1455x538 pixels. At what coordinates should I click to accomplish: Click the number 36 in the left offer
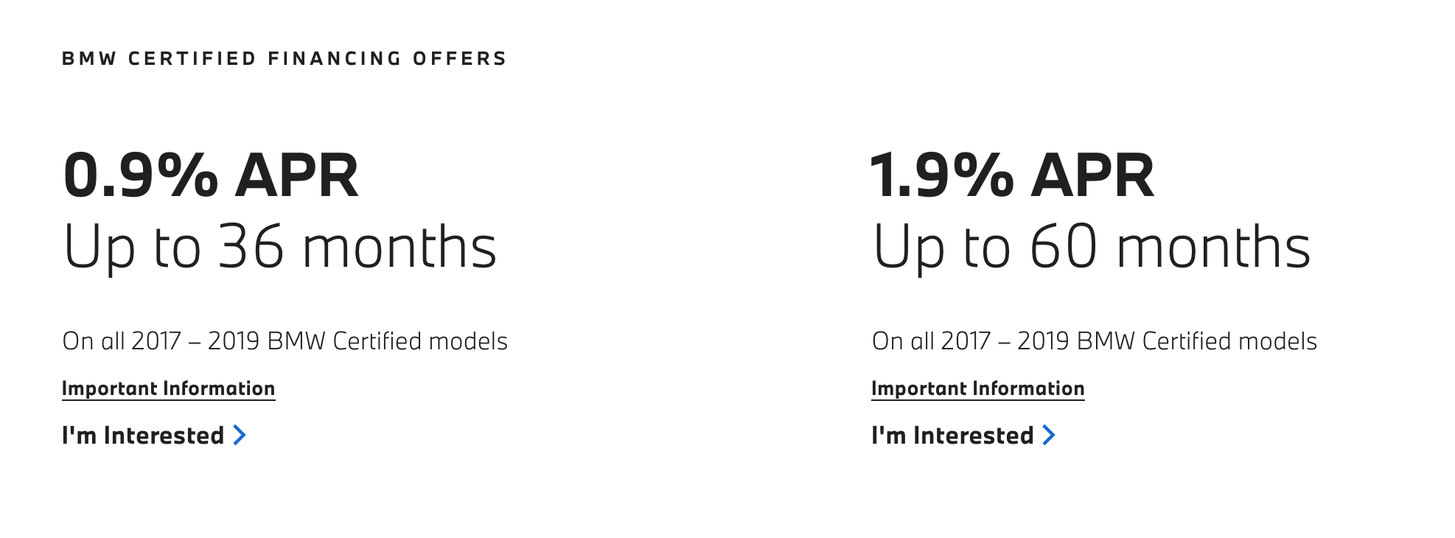click(251, 247)
